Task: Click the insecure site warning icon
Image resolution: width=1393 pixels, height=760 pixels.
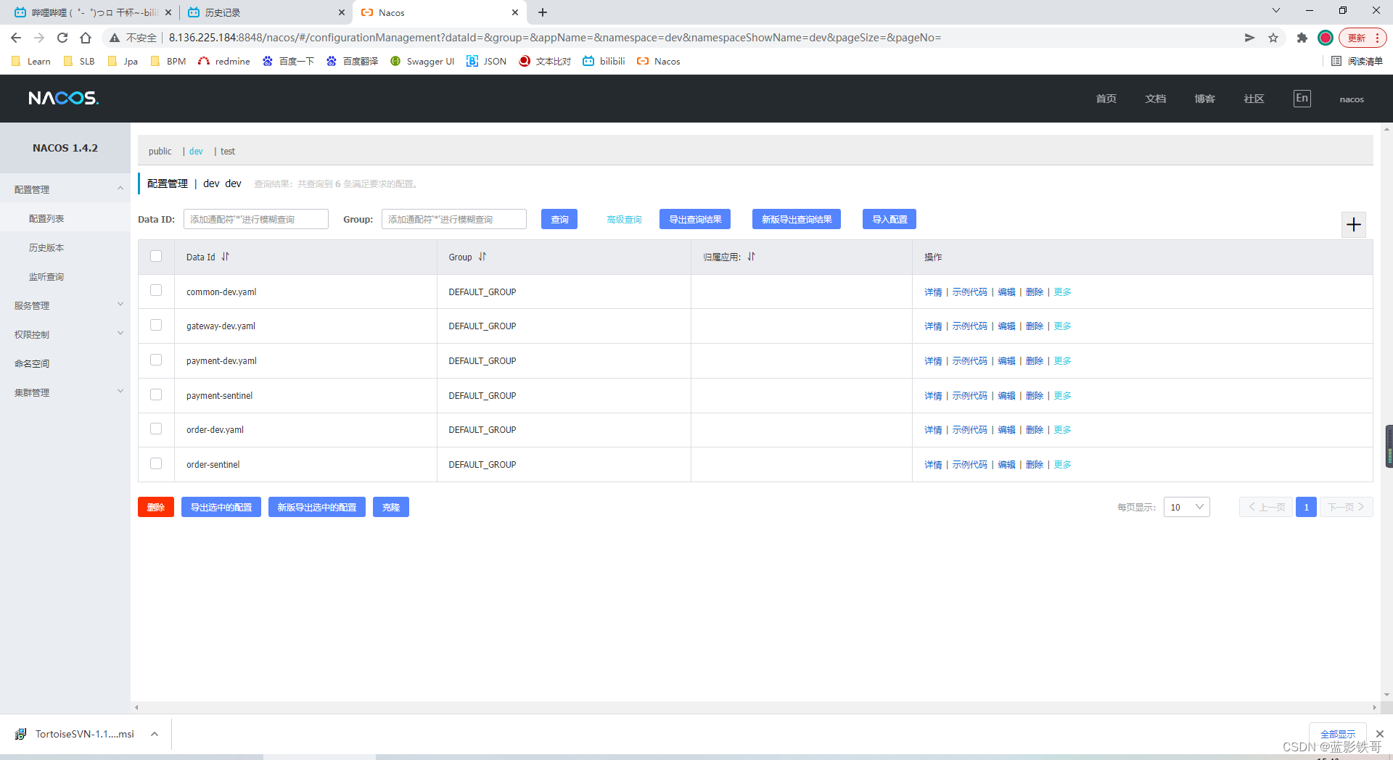Action: (115, 38)
